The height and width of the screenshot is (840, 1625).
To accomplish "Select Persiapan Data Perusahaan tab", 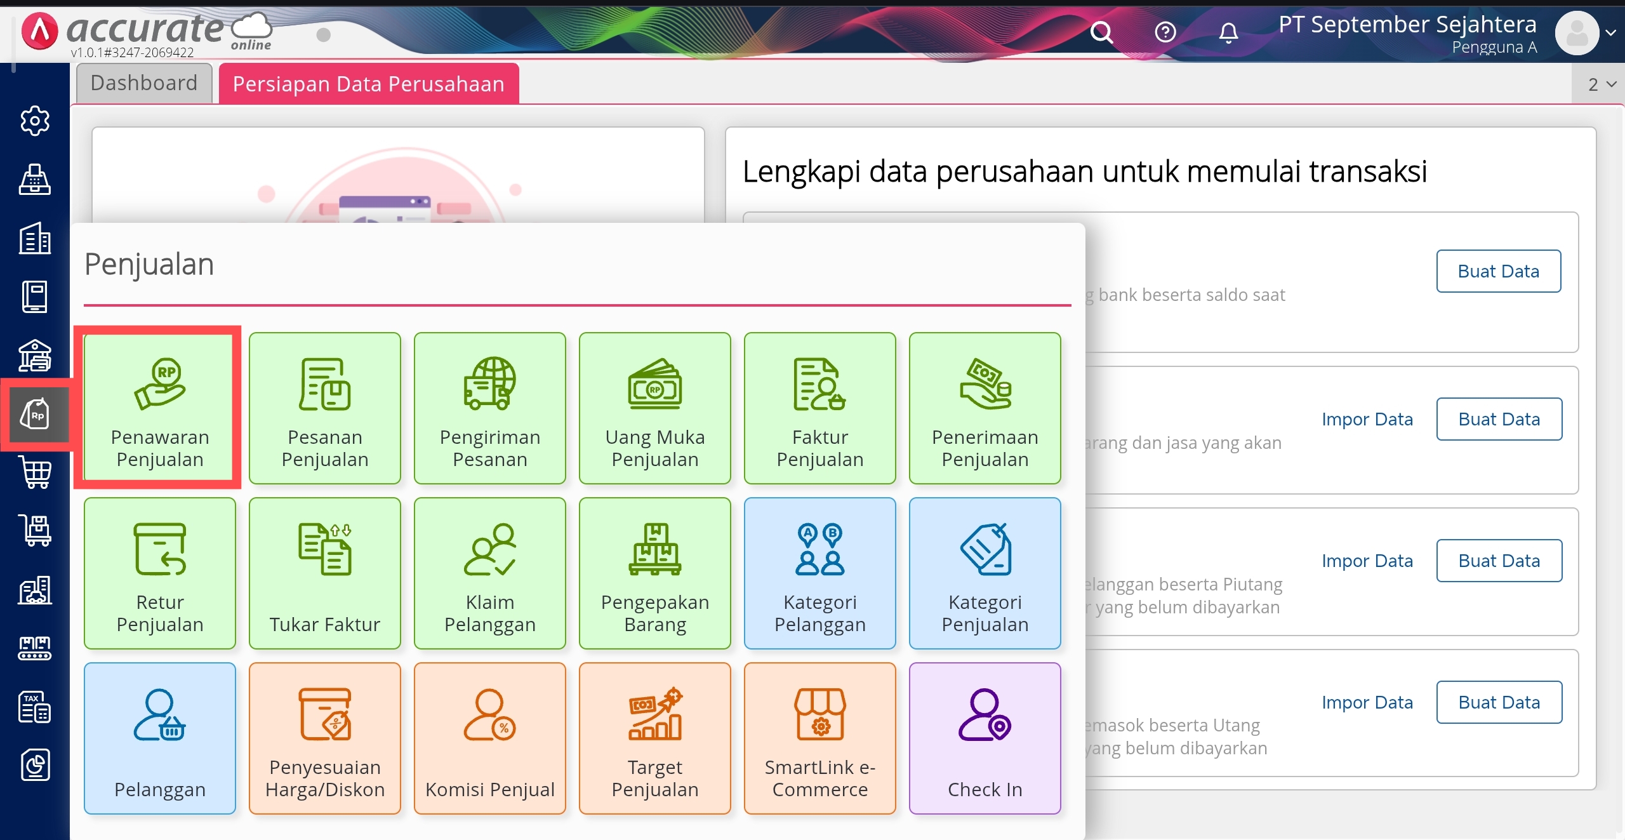I will pyautogui.click(x=368, y=84).
